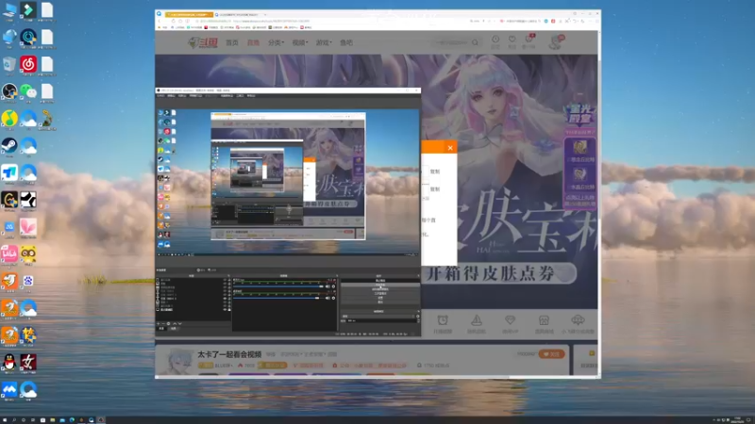Open the Douyu user avatar menu

point(556,42)
